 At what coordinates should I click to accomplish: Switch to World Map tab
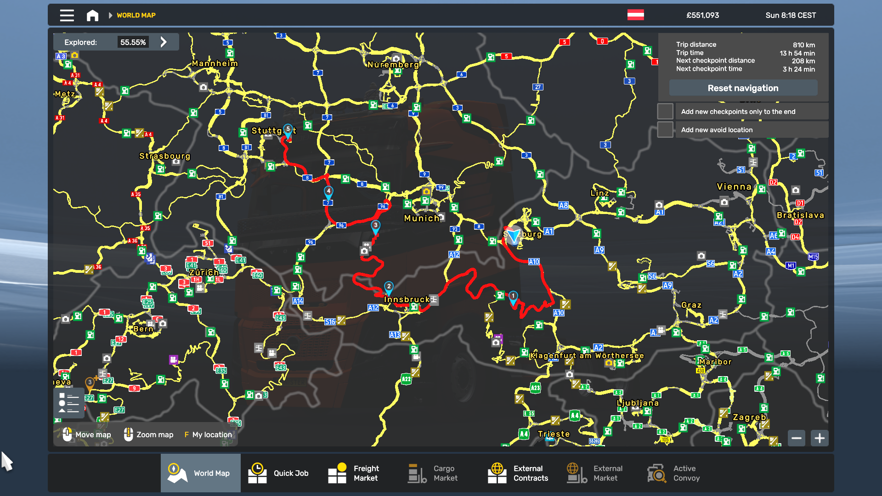[x=200, y=473]
